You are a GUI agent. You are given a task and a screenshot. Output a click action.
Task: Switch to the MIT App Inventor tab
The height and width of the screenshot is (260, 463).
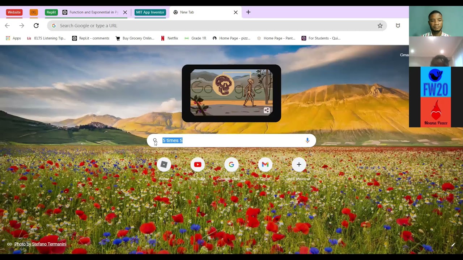point(150,12)
